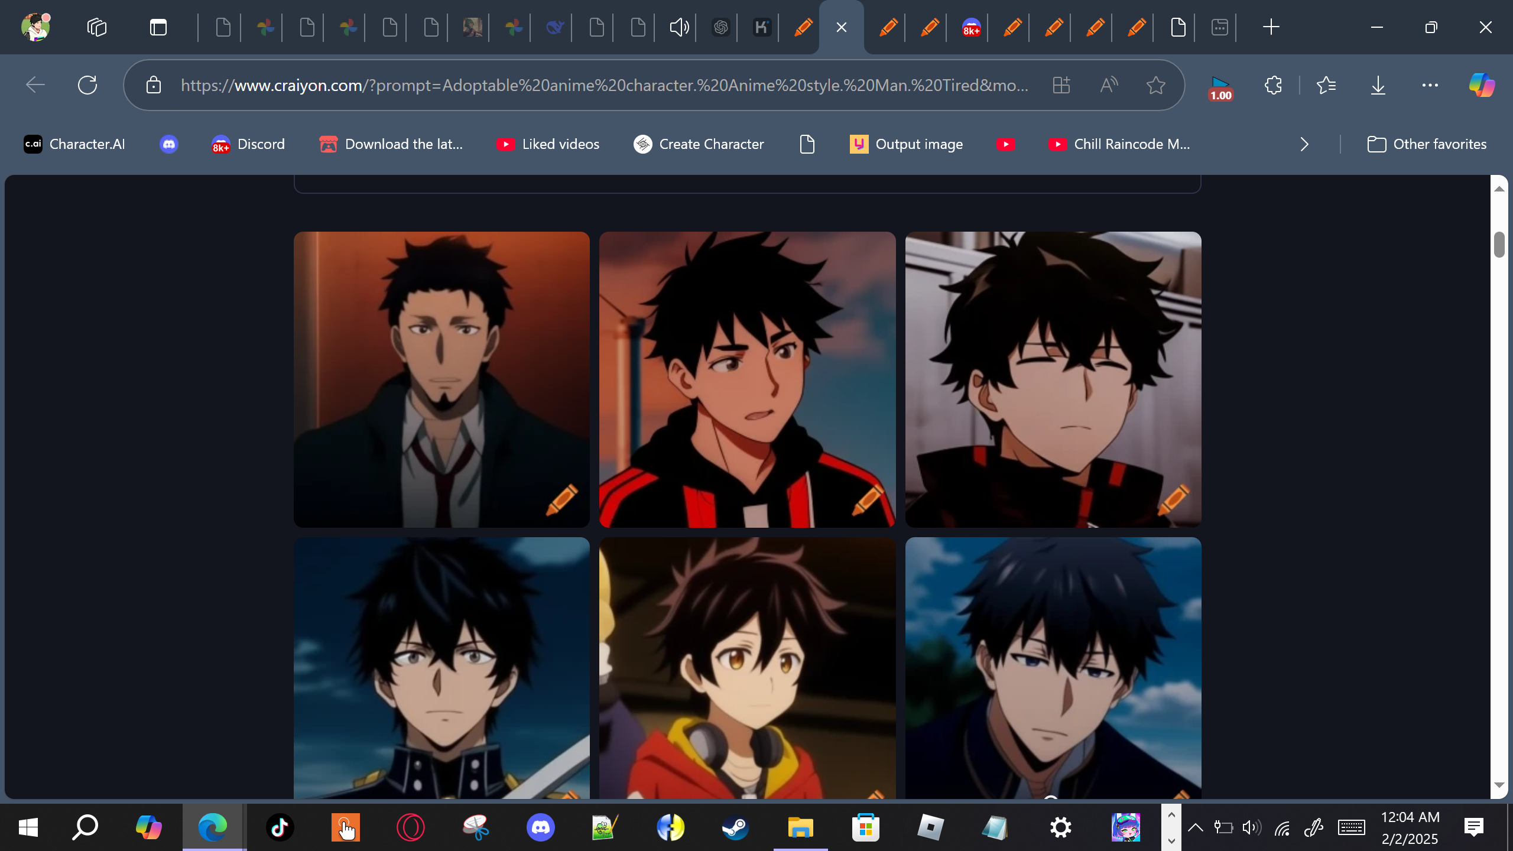
Task: Open the browser Favorites list icon
Action: [1326, 85]
